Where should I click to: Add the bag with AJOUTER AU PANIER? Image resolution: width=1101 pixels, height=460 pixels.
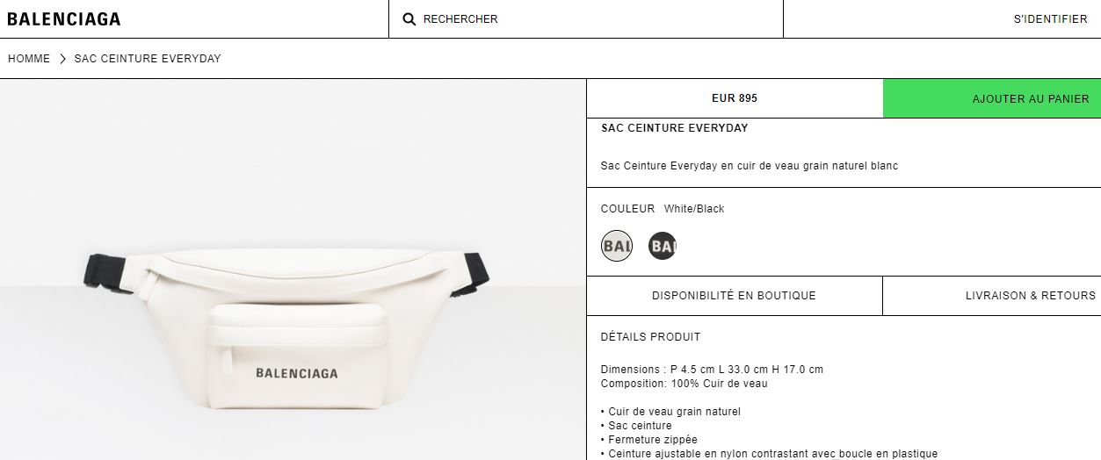coord(992,98)
